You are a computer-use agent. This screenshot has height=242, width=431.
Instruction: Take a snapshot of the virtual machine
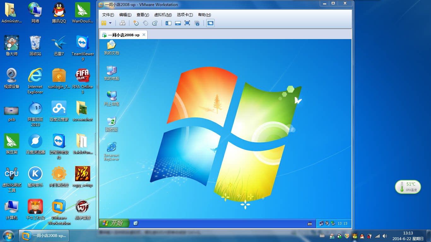click(137, 23)
